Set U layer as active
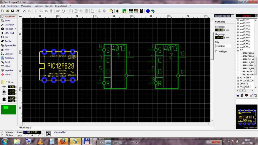258x145 pixels. click(x=40, y=135)
